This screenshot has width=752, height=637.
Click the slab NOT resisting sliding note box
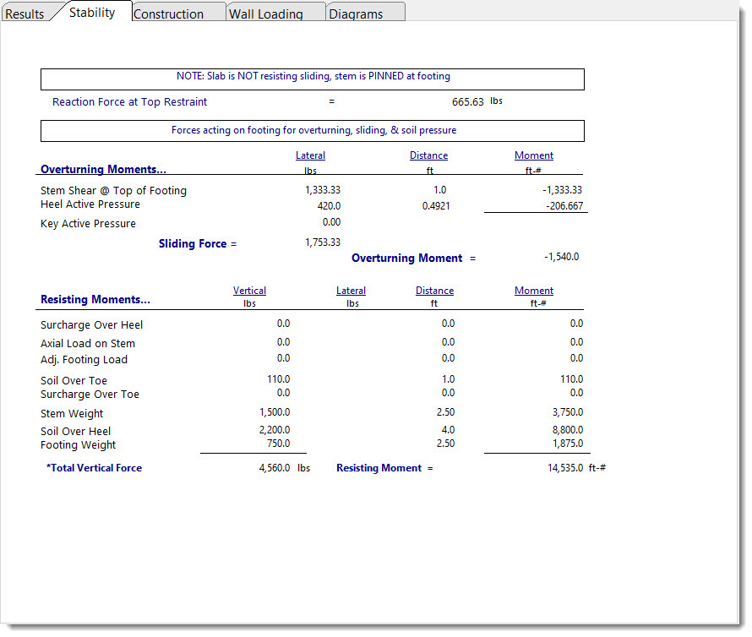coord(313,77)
